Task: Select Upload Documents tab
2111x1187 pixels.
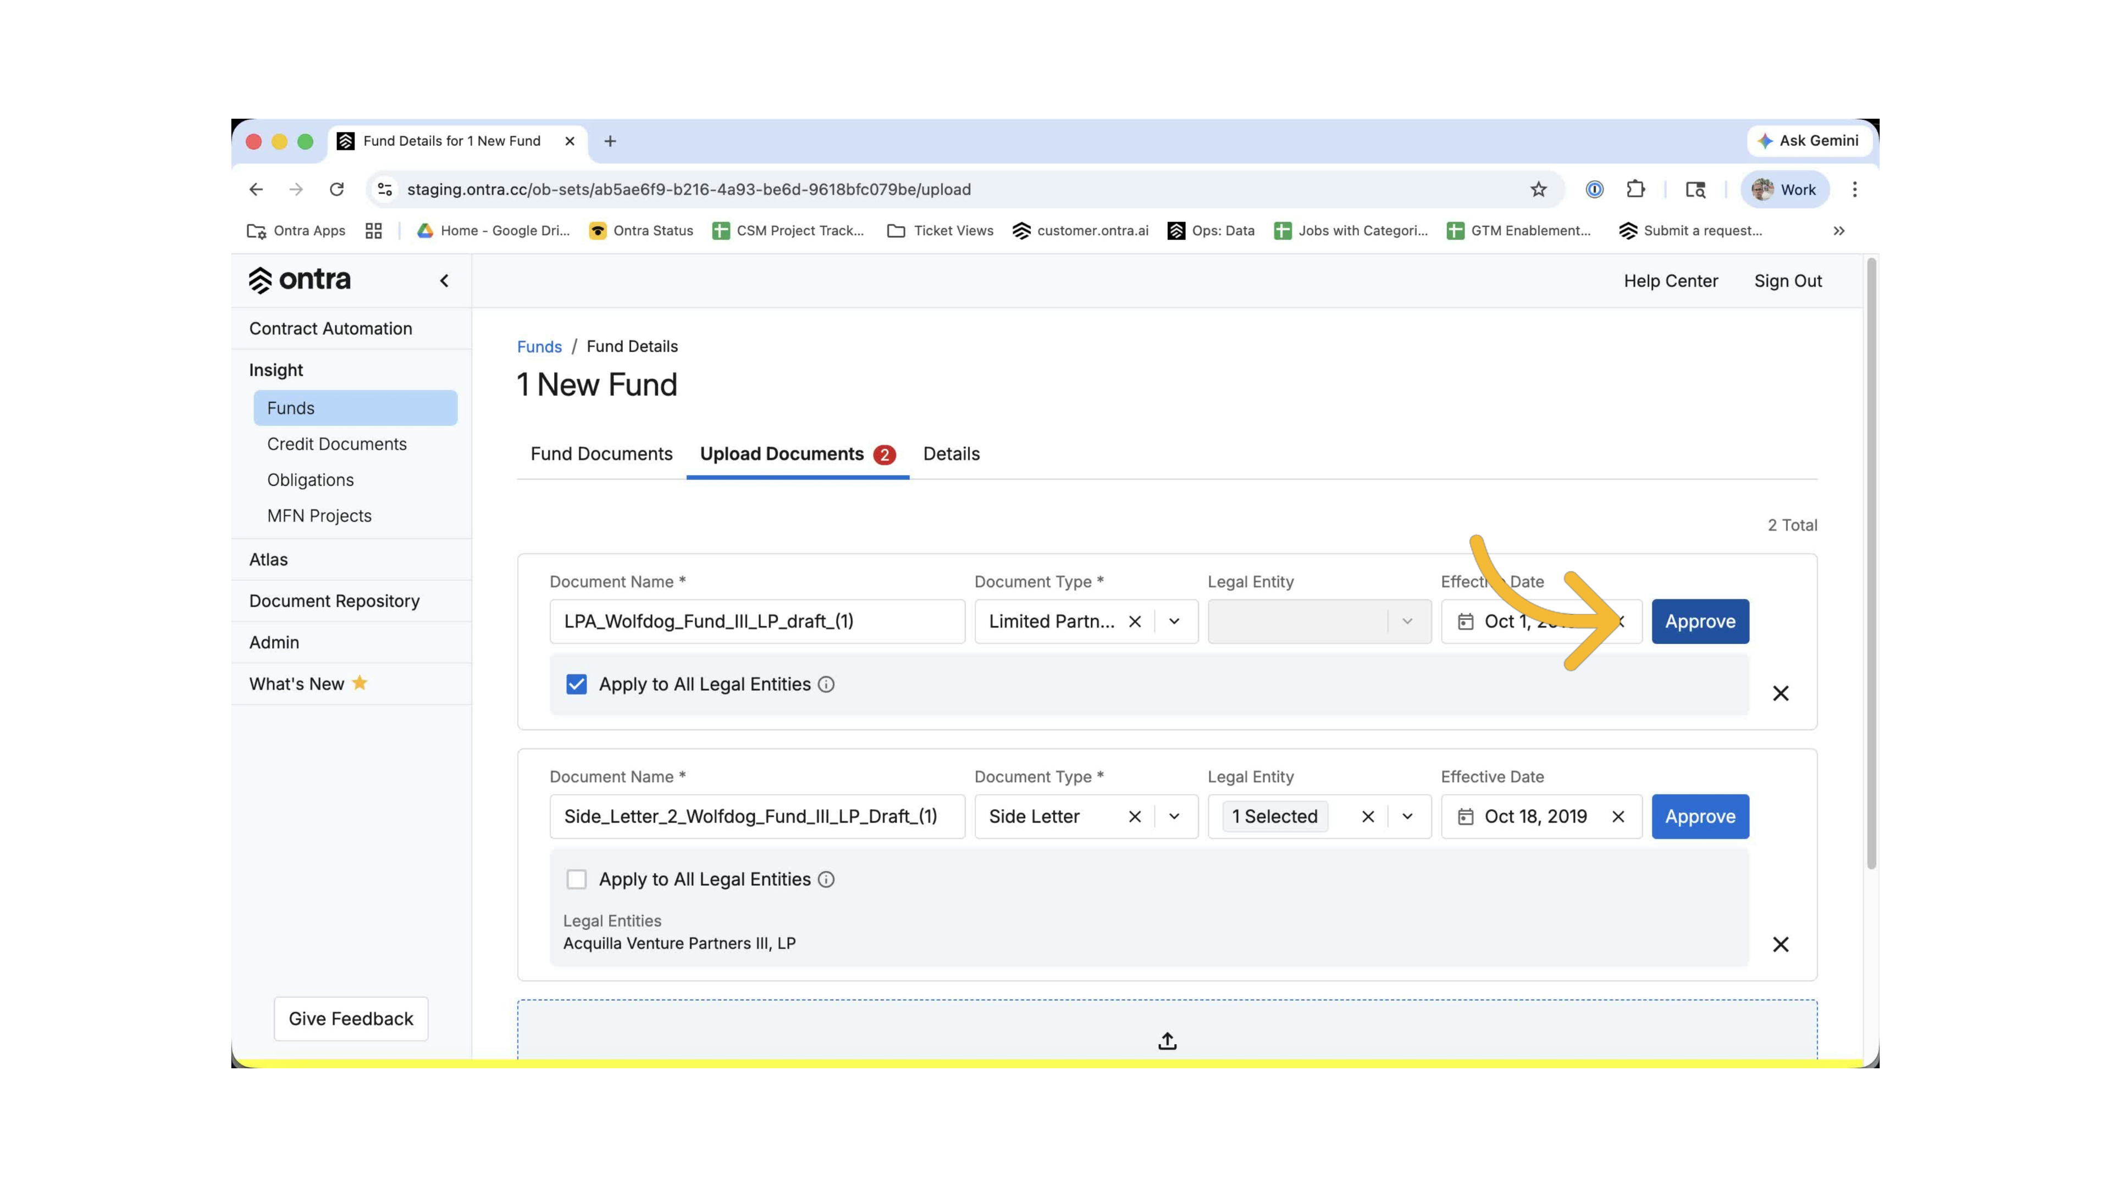Action: coord(797,454)
